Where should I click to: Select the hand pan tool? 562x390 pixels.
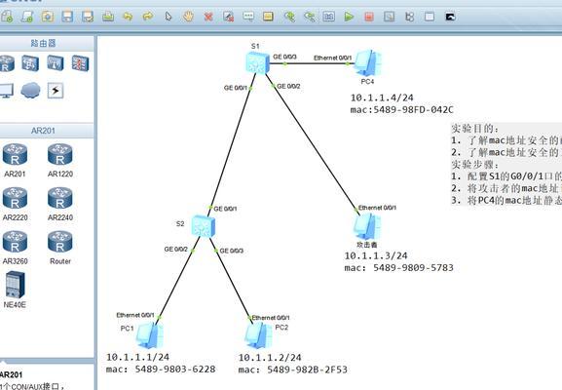point(188,17)
